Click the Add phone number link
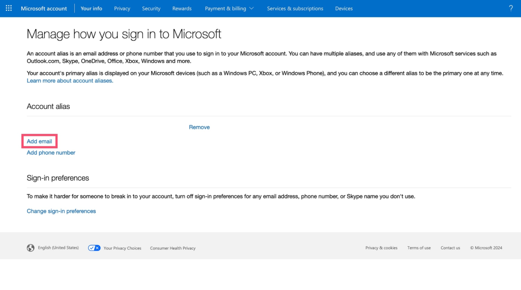The height and width of the screenshot is (290, 521). point(51,153)
